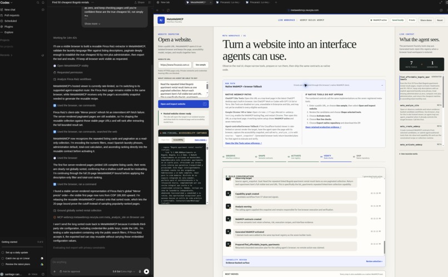Open the Site Tools setup reference link
448x277 pixels.
243,143
